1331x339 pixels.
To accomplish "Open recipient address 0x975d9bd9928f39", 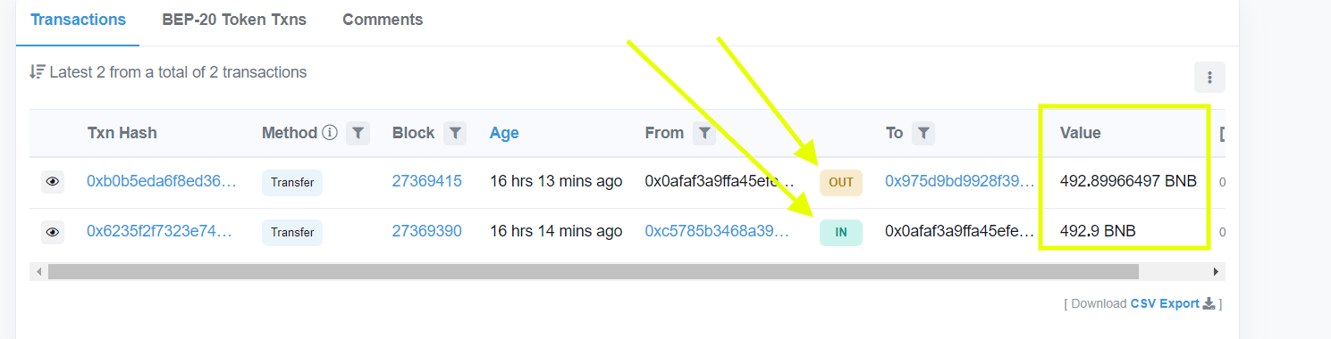I will click(960, 181).
